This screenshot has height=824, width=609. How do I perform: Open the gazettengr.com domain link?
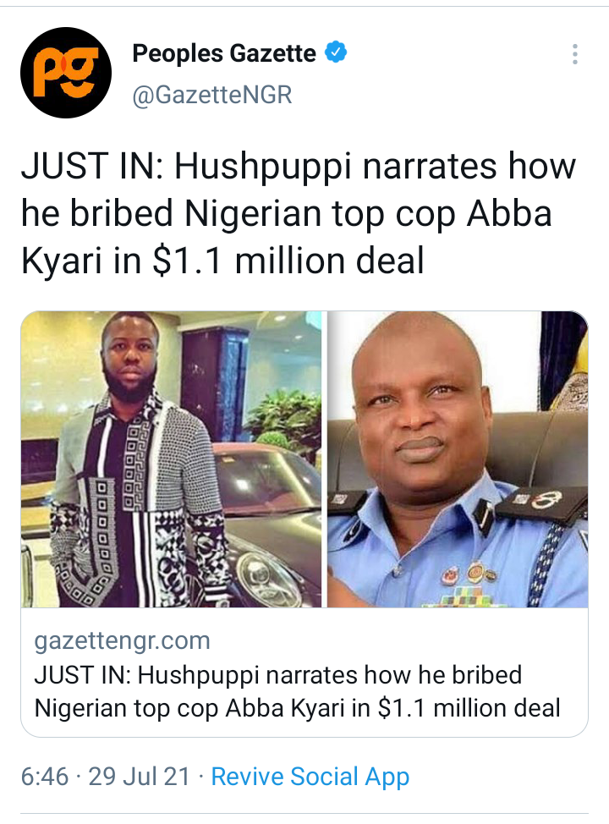123,640
